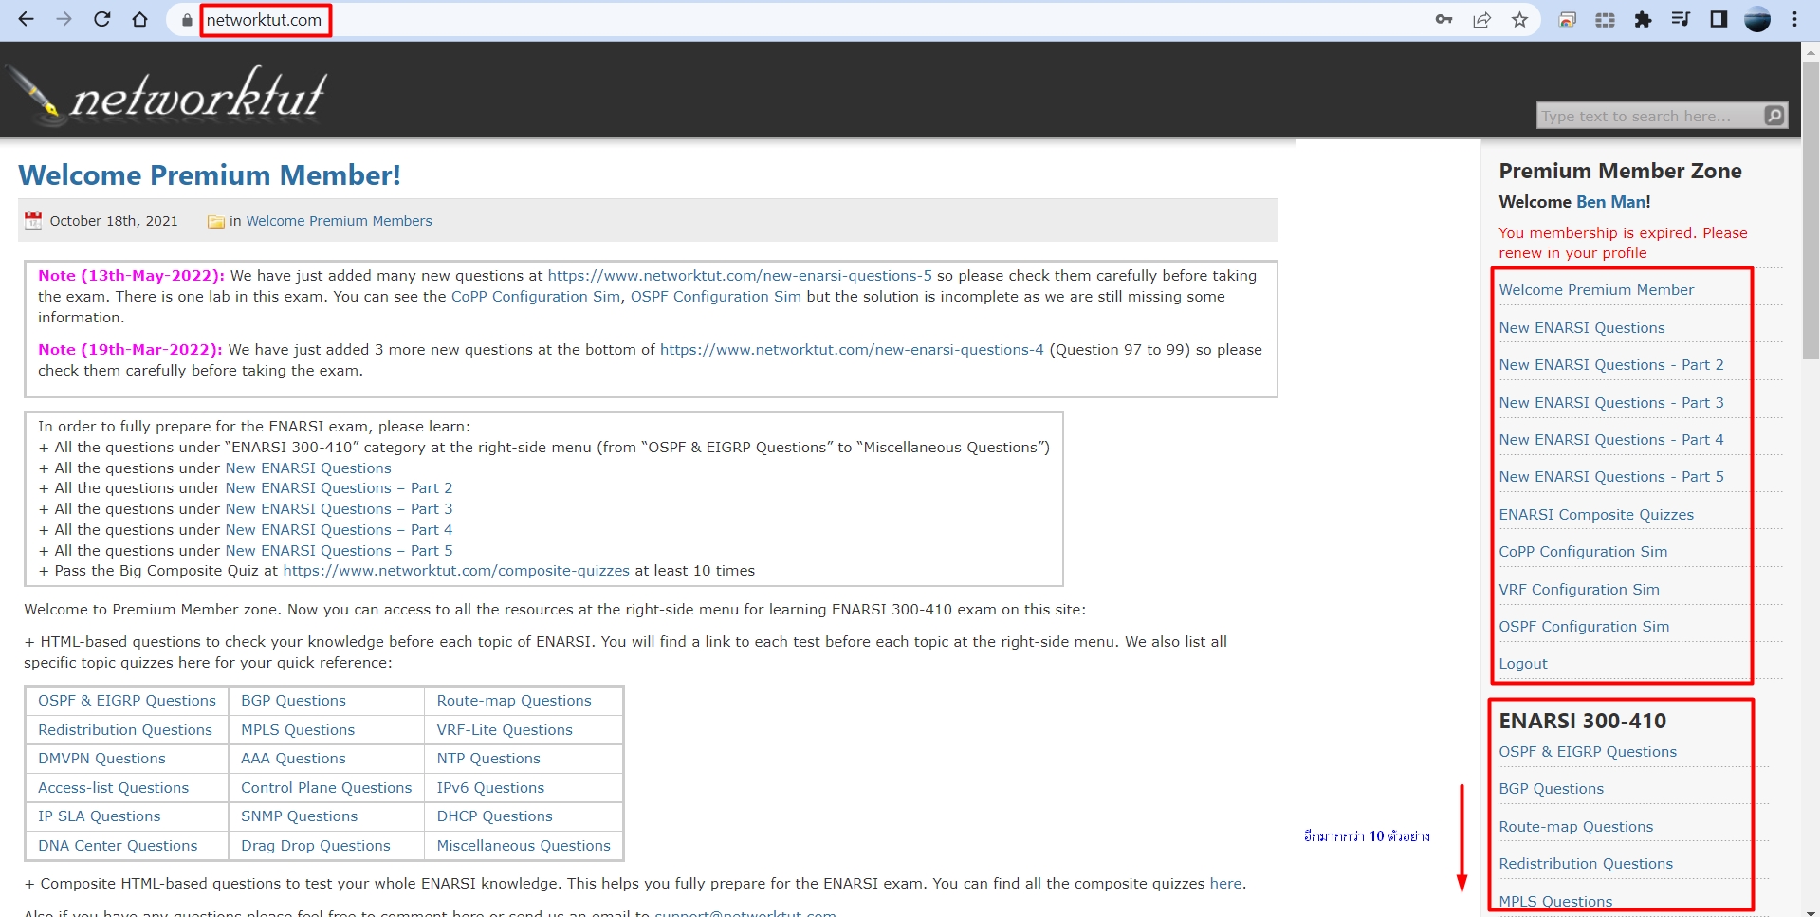Open 'DMVPN Questions' quiz link
The height and width of the screenshot is (917, 1820).
click(101, 759)
